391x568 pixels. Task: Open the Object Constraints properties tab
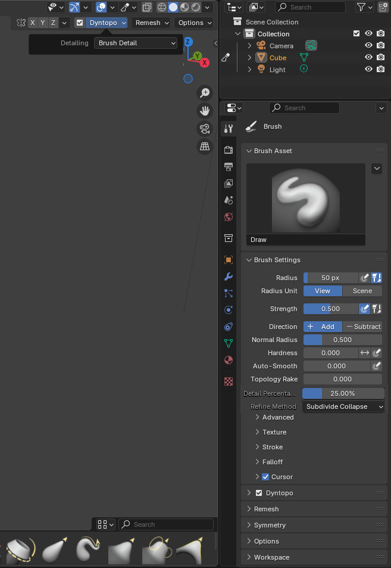[229, 327]
